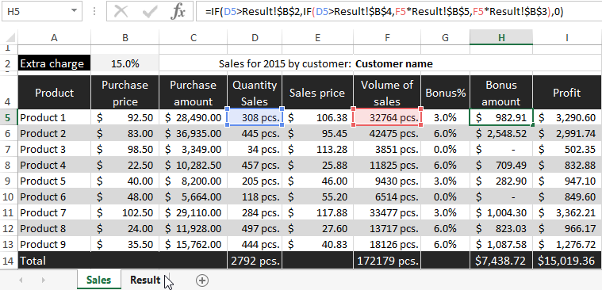The height and width of the screenshot is (290, 602).
Task: Select row 5 header
Action: 9,118
